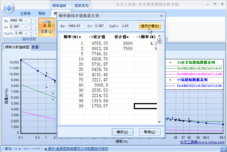Click the left arrows navigation in status bar
227x152 pixels.
[x=27, y=149]
